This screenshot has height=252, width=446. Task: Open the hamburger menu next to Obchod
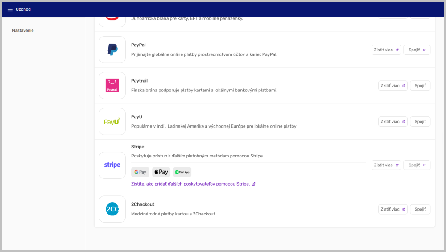coord(10,9)
